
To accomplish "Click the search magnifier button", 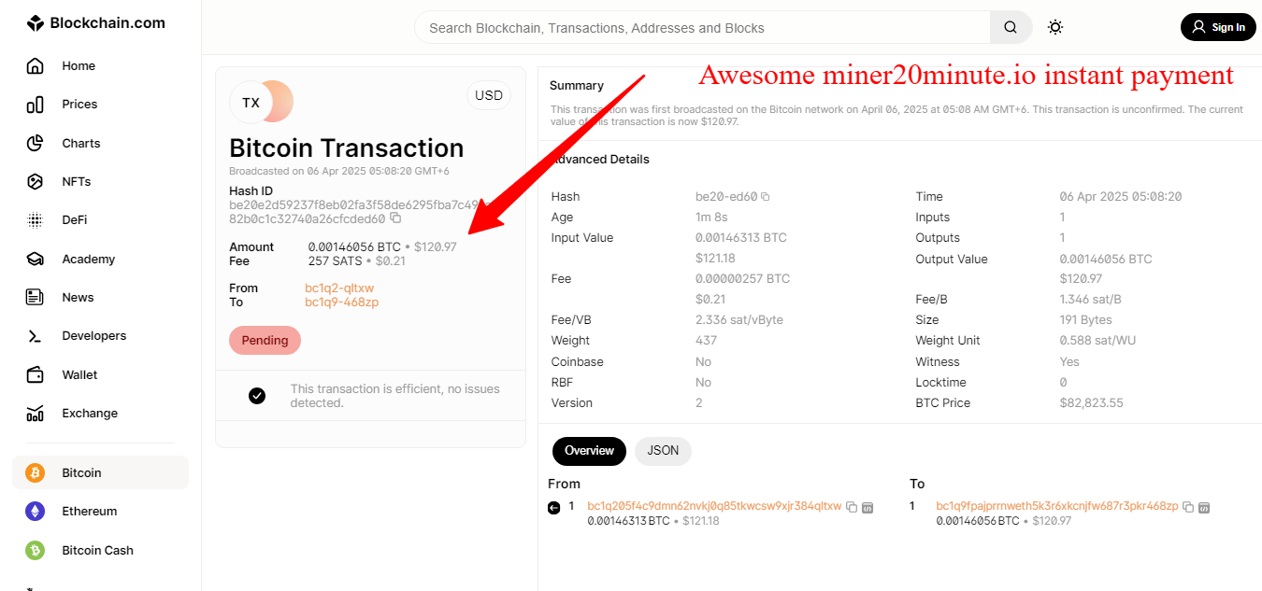I will click(1011, 27).
